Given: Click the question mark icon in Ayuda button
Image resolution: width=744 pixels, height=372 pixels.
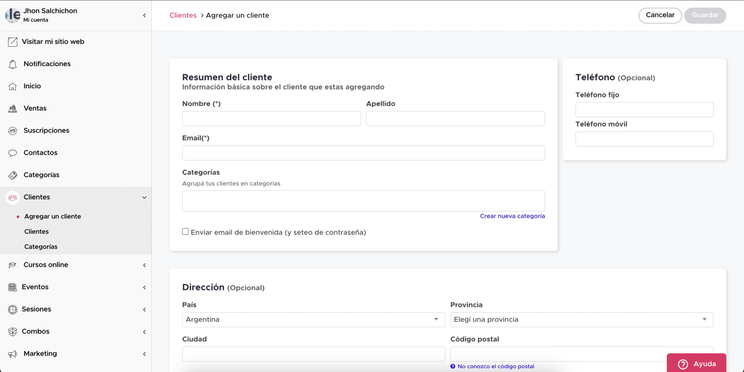Looking at the screenshot, I should 683,364.
